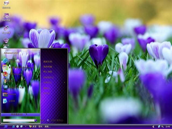The width and height of the screenshot is (172, 129).
Task: Click the Start menu search input field
Action: 19,120
